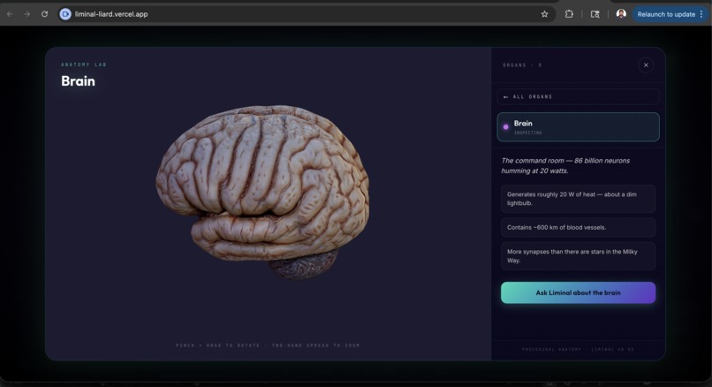Click the Organs count label

[522, 65]
